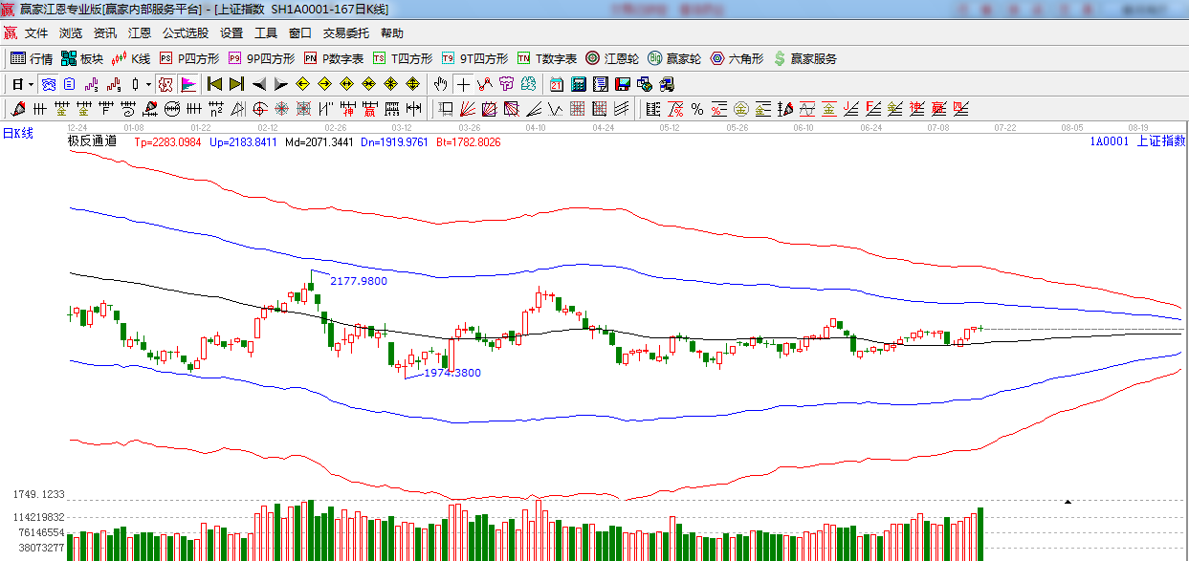The width and height of the screenshot is (1189, 561).
Task: Click the P数字表 button
Action: click(334, 58)
